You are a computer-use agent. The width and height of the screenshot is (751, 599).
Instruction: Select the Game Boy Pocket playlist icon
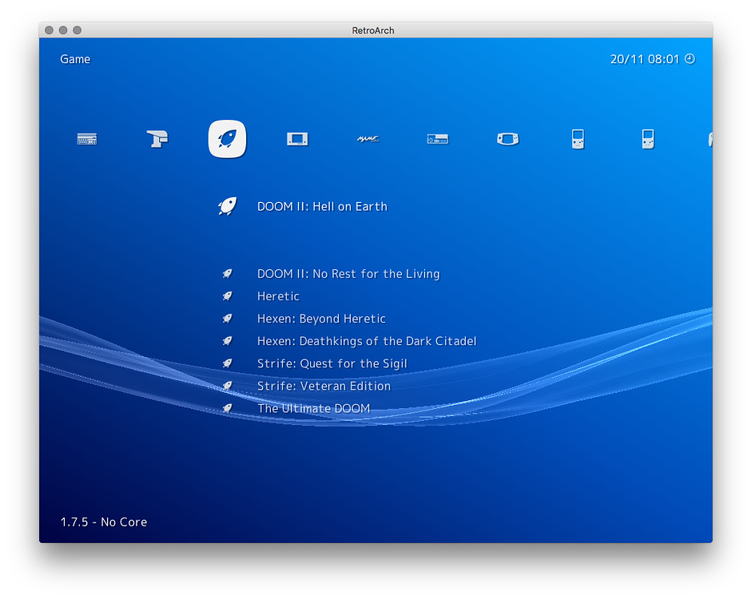(x=647, y=138)
